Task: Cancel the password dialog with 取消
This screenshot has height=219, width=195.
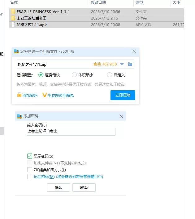Action: point(84,187)
